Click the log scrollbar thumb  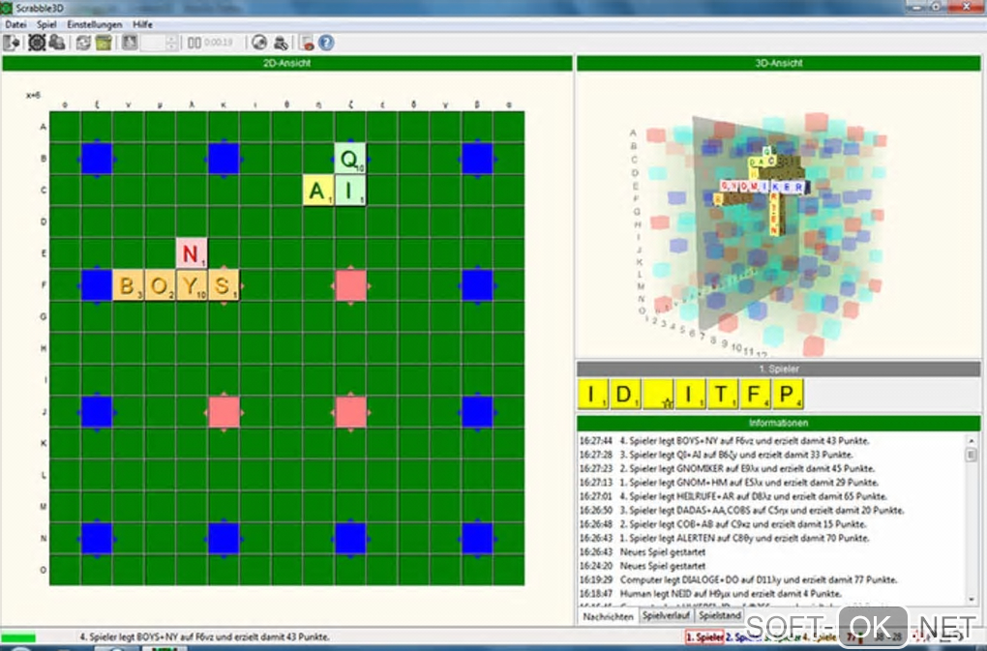972,456
